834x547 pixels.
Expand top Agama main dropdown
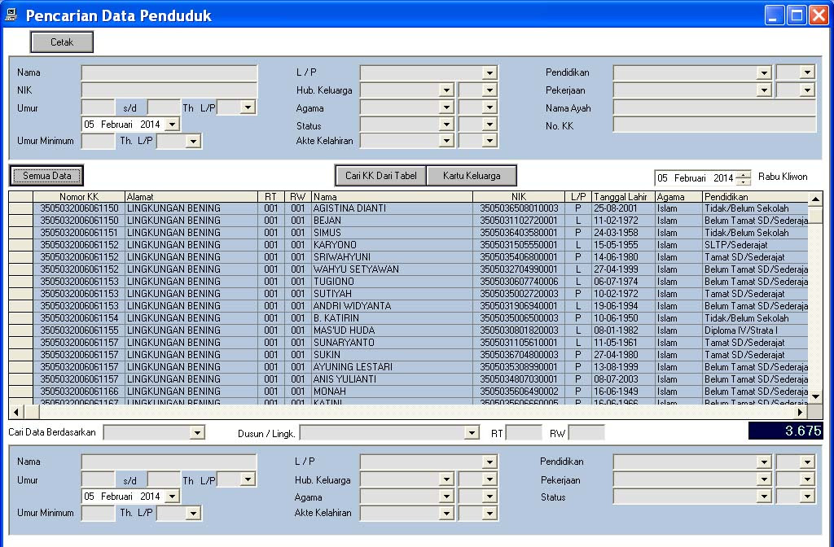(x=446, y=108)
